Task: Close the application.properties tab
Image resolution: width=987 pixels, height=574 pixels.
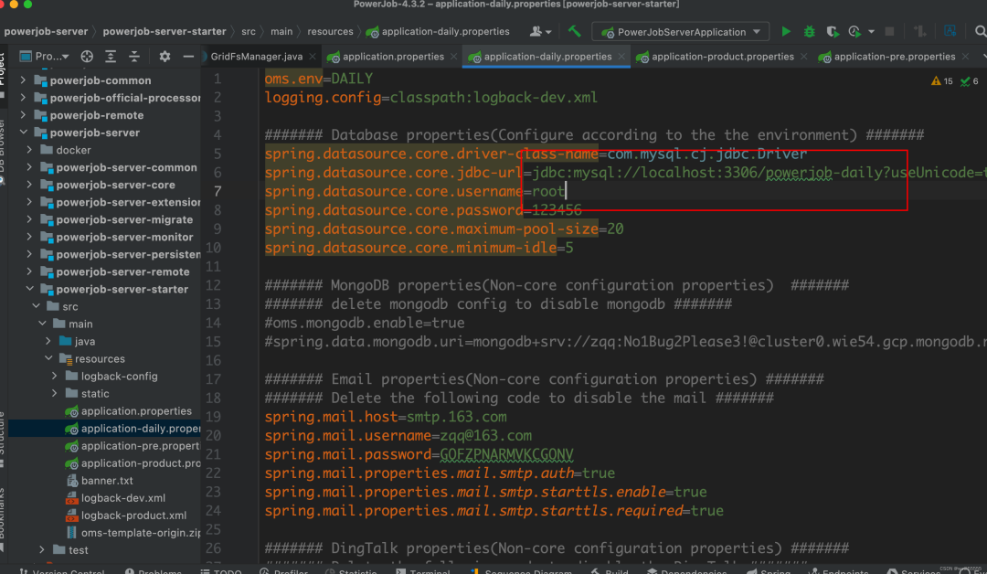Action: point(454,57)
